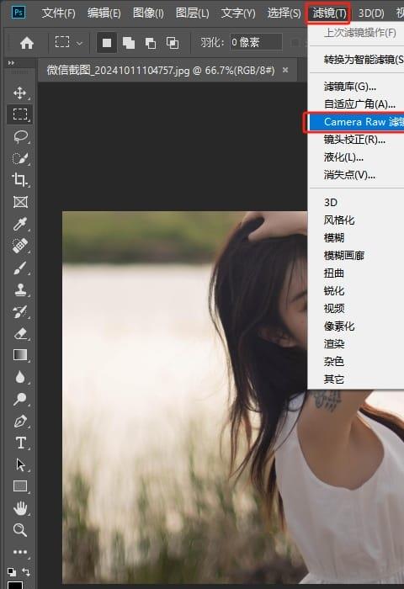
Task: Select Intersect with selection mode button
Action: (173, 43)
